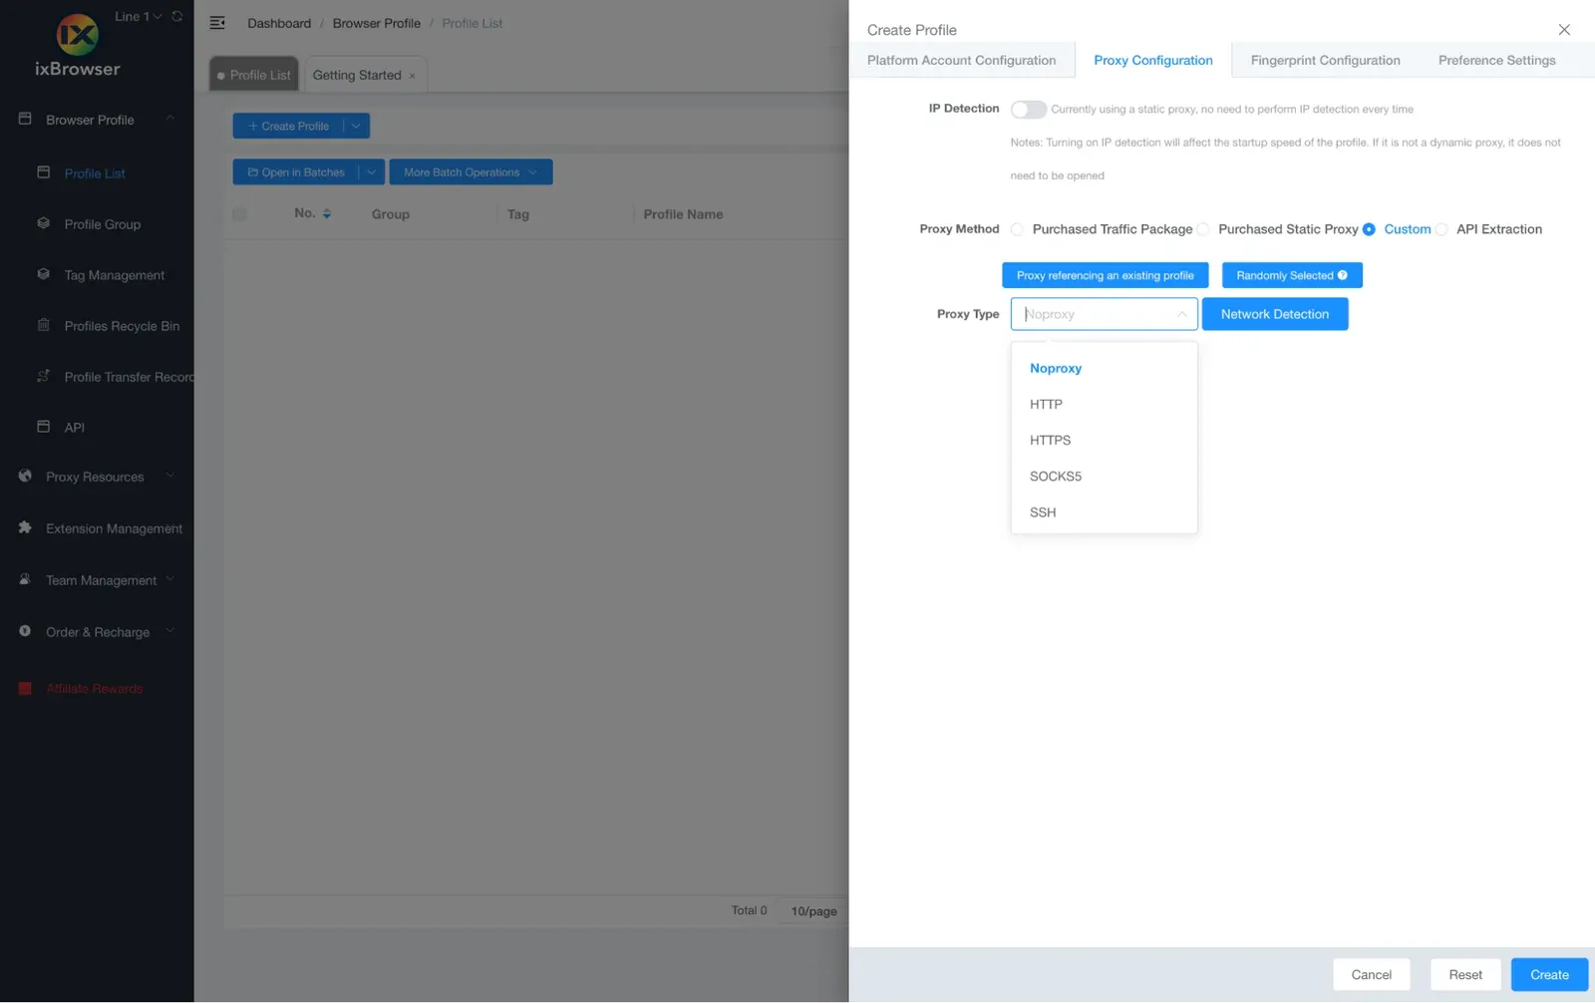Open the Preference Settings tab

1496,60
